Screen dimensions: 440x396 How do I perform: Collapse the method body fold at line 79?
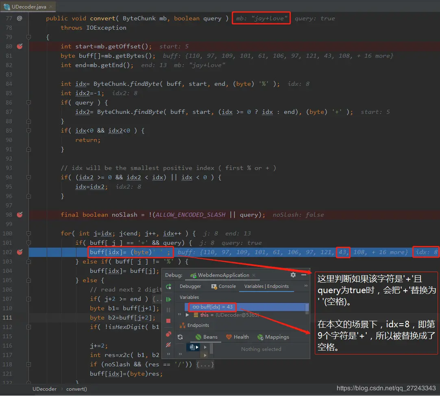tap(28, 37)
